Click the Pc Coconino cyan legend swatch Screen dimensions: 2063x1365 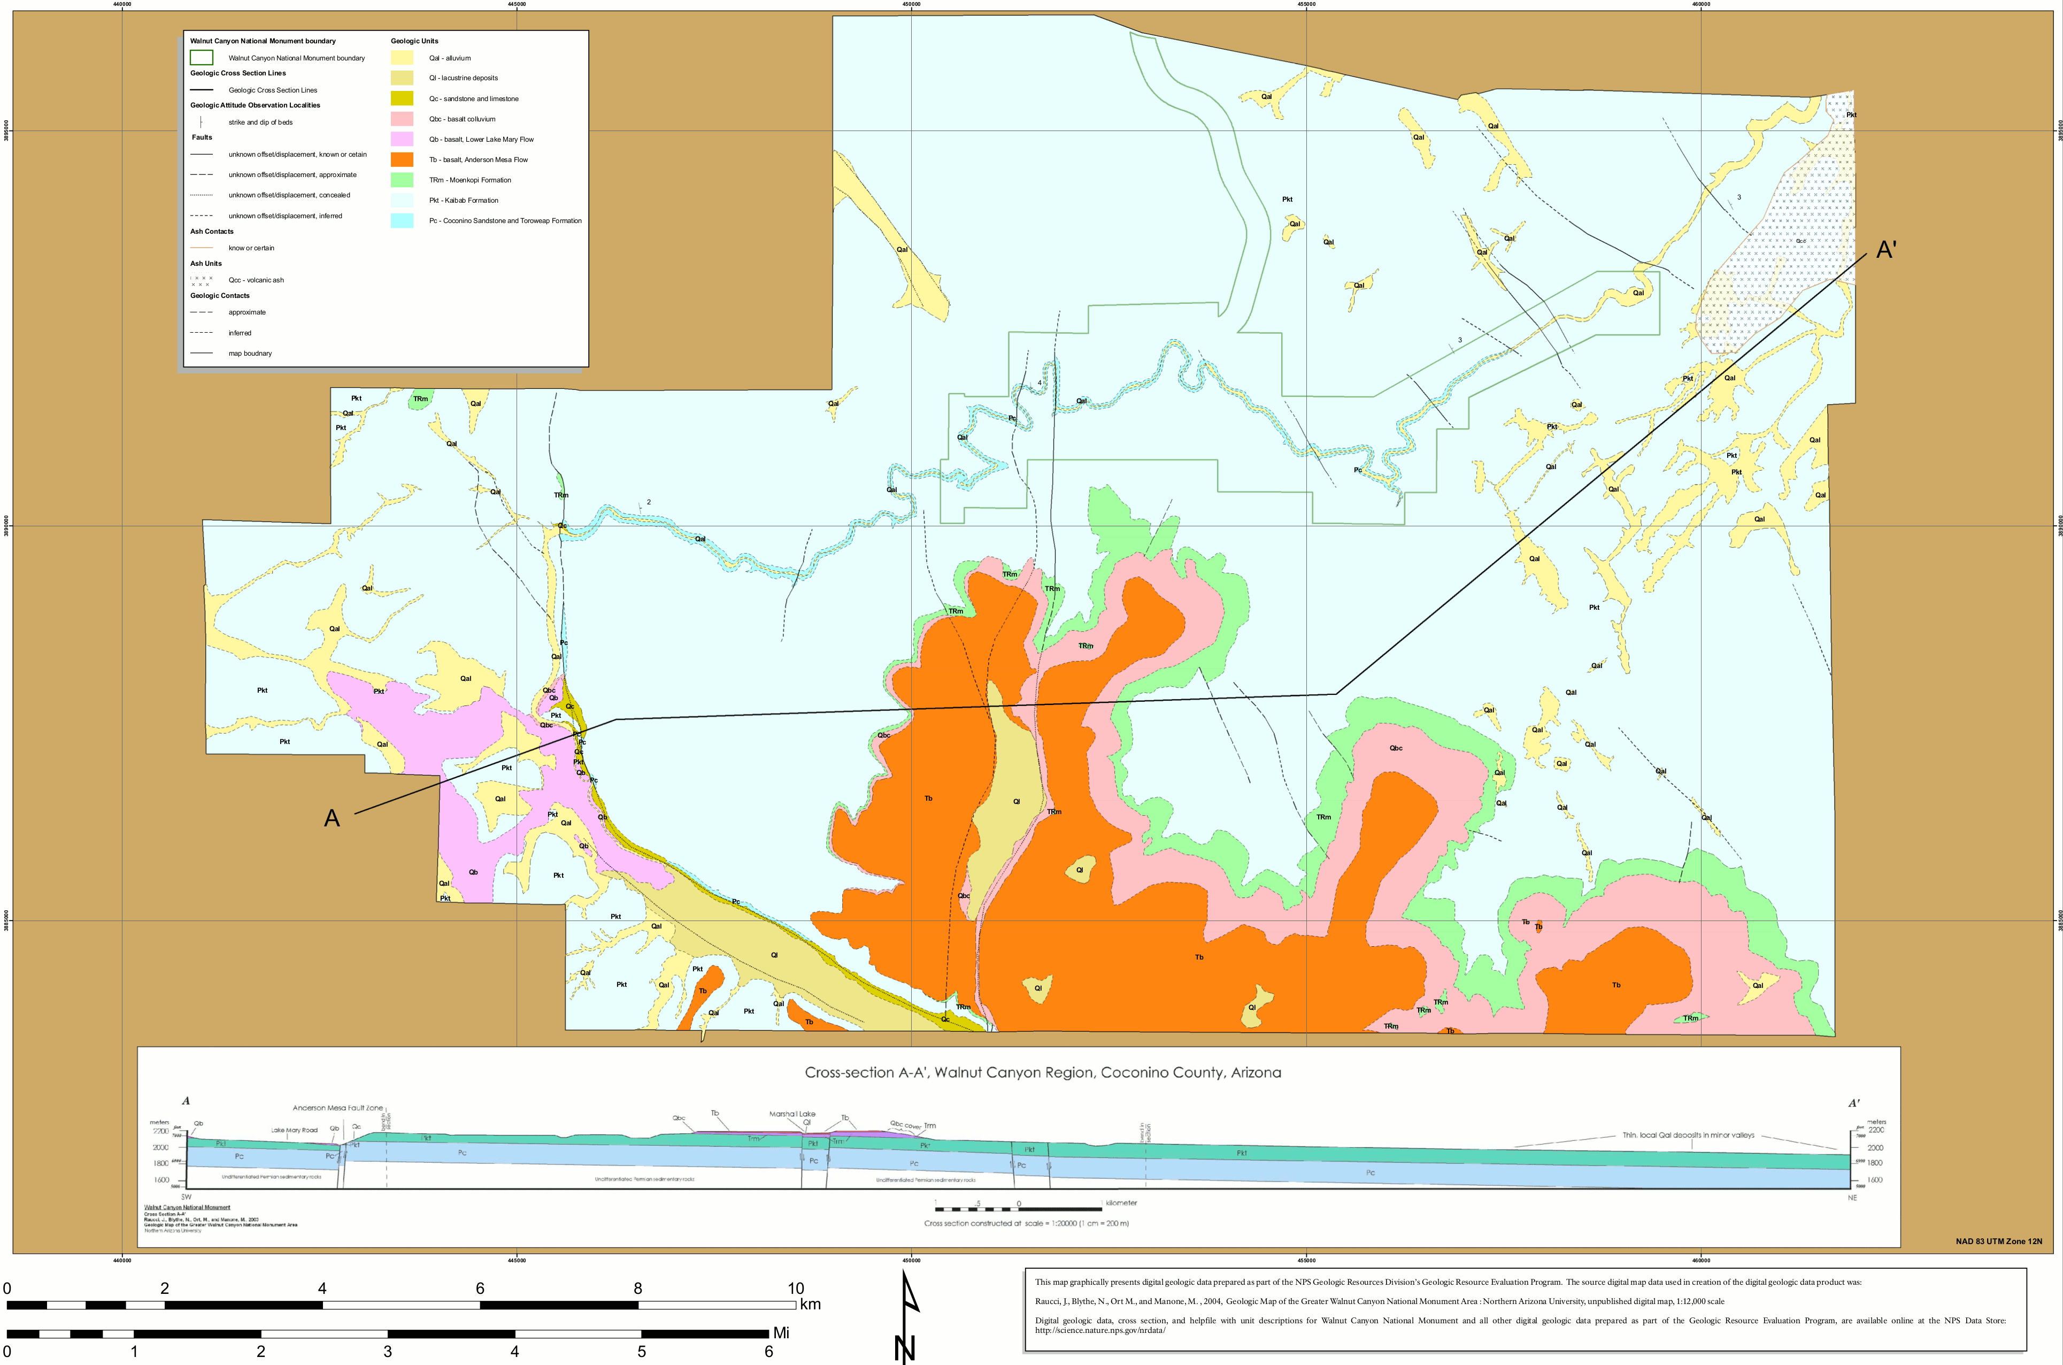402,221
